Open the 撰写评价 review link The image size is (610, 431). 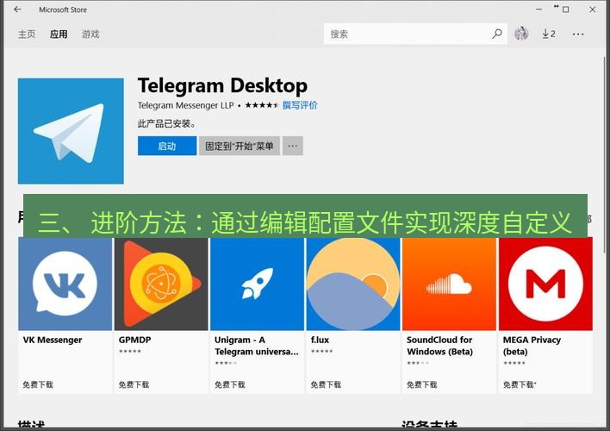tap(300, 105)
